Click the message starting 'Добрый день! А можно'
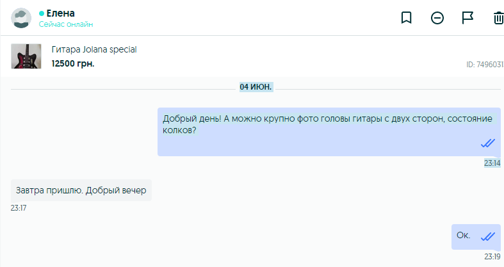The height and width of the screenshot is (267, 504). tap(329, 132)
